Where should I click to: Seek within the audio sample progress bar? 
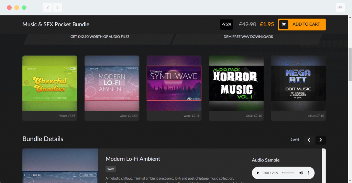[x=288, y=173]
